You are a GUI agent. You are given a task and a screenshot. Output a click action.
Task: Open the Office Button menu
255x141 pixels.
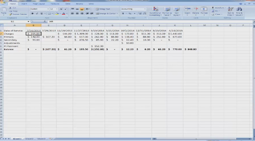(x=3, y=2)
